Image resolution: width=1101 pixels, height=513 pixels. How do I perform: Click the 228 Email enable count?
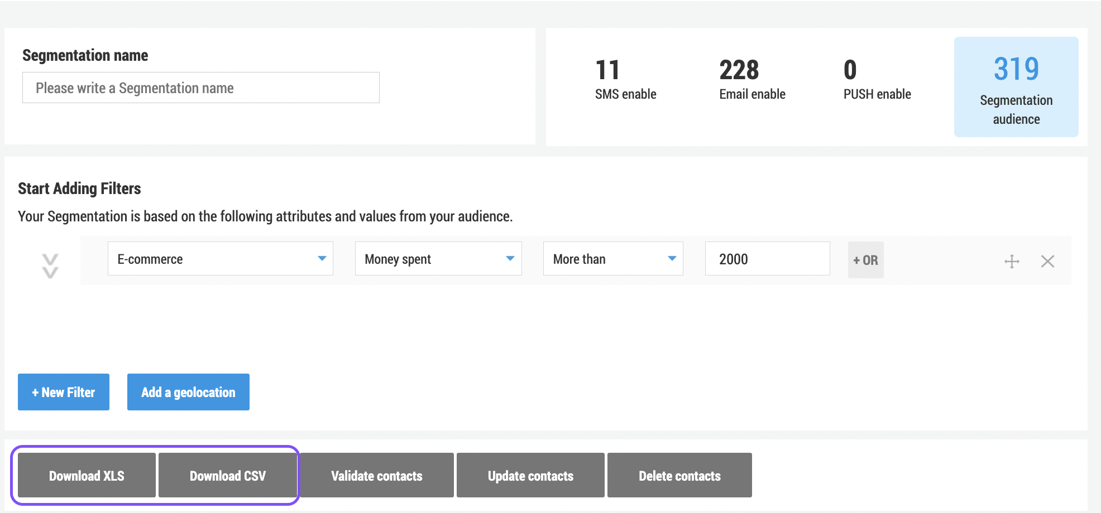click(x=739, y=70)
